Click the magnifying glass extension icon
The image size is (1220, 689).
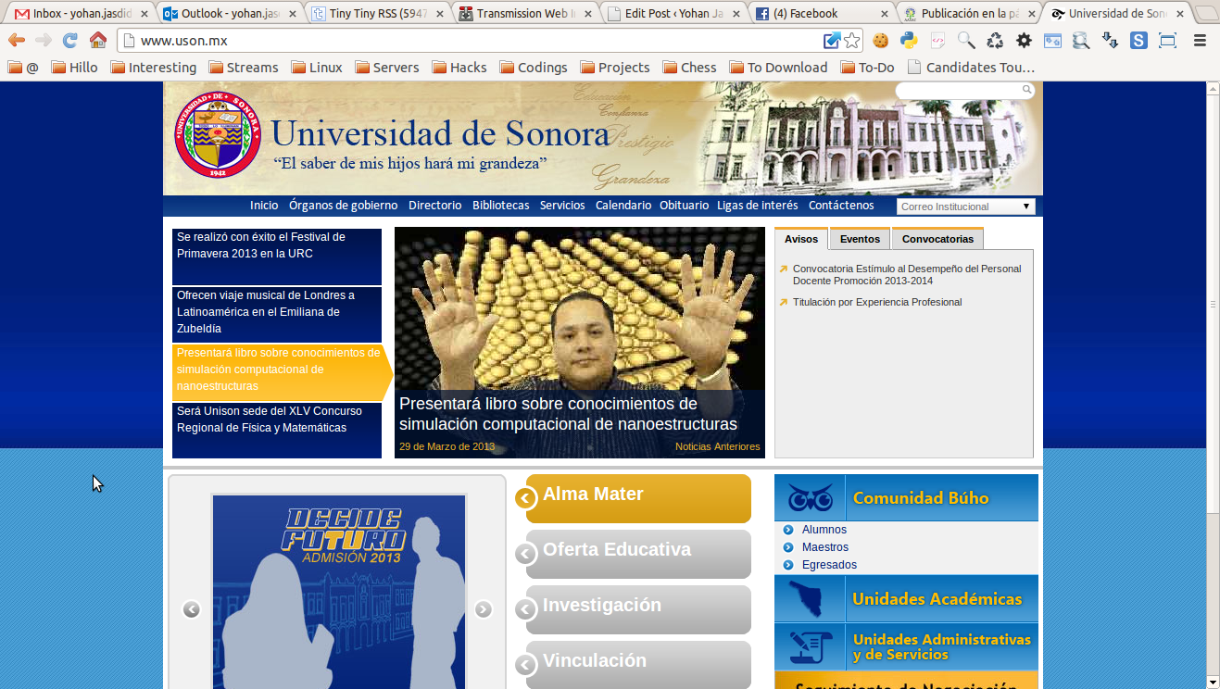966,41
